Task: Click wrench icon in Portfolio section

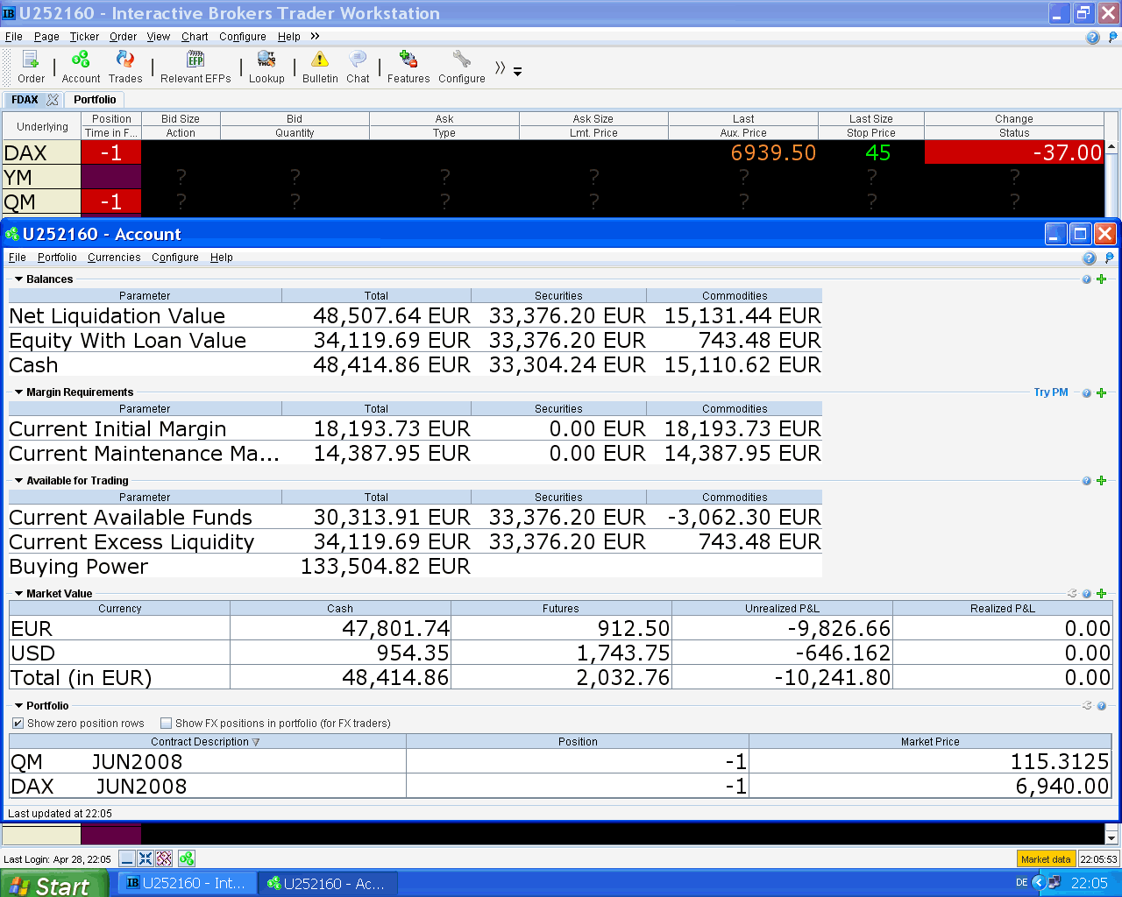Action: point(1087,706)
